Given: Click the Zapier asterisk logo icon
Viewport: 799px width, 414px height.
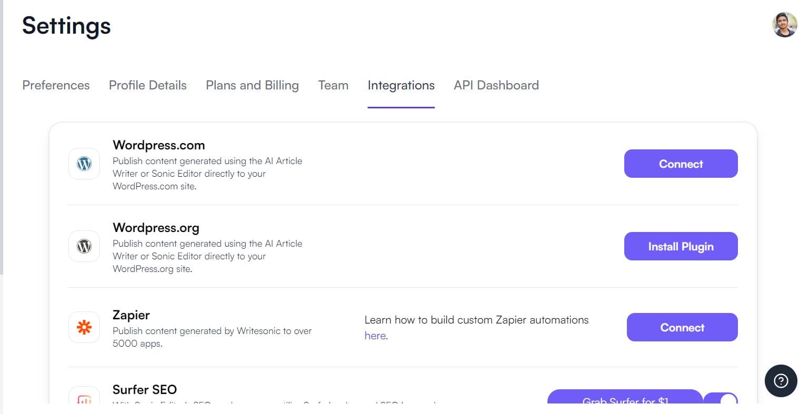Looking at the screenshot, I should pyautogui.click(x=84, y=327).
